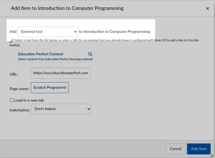Image resolution: width=215 pixels, height=158 pixels.
Task: Click the Select content from Education Perfect description
Action: tap(55, 59)
